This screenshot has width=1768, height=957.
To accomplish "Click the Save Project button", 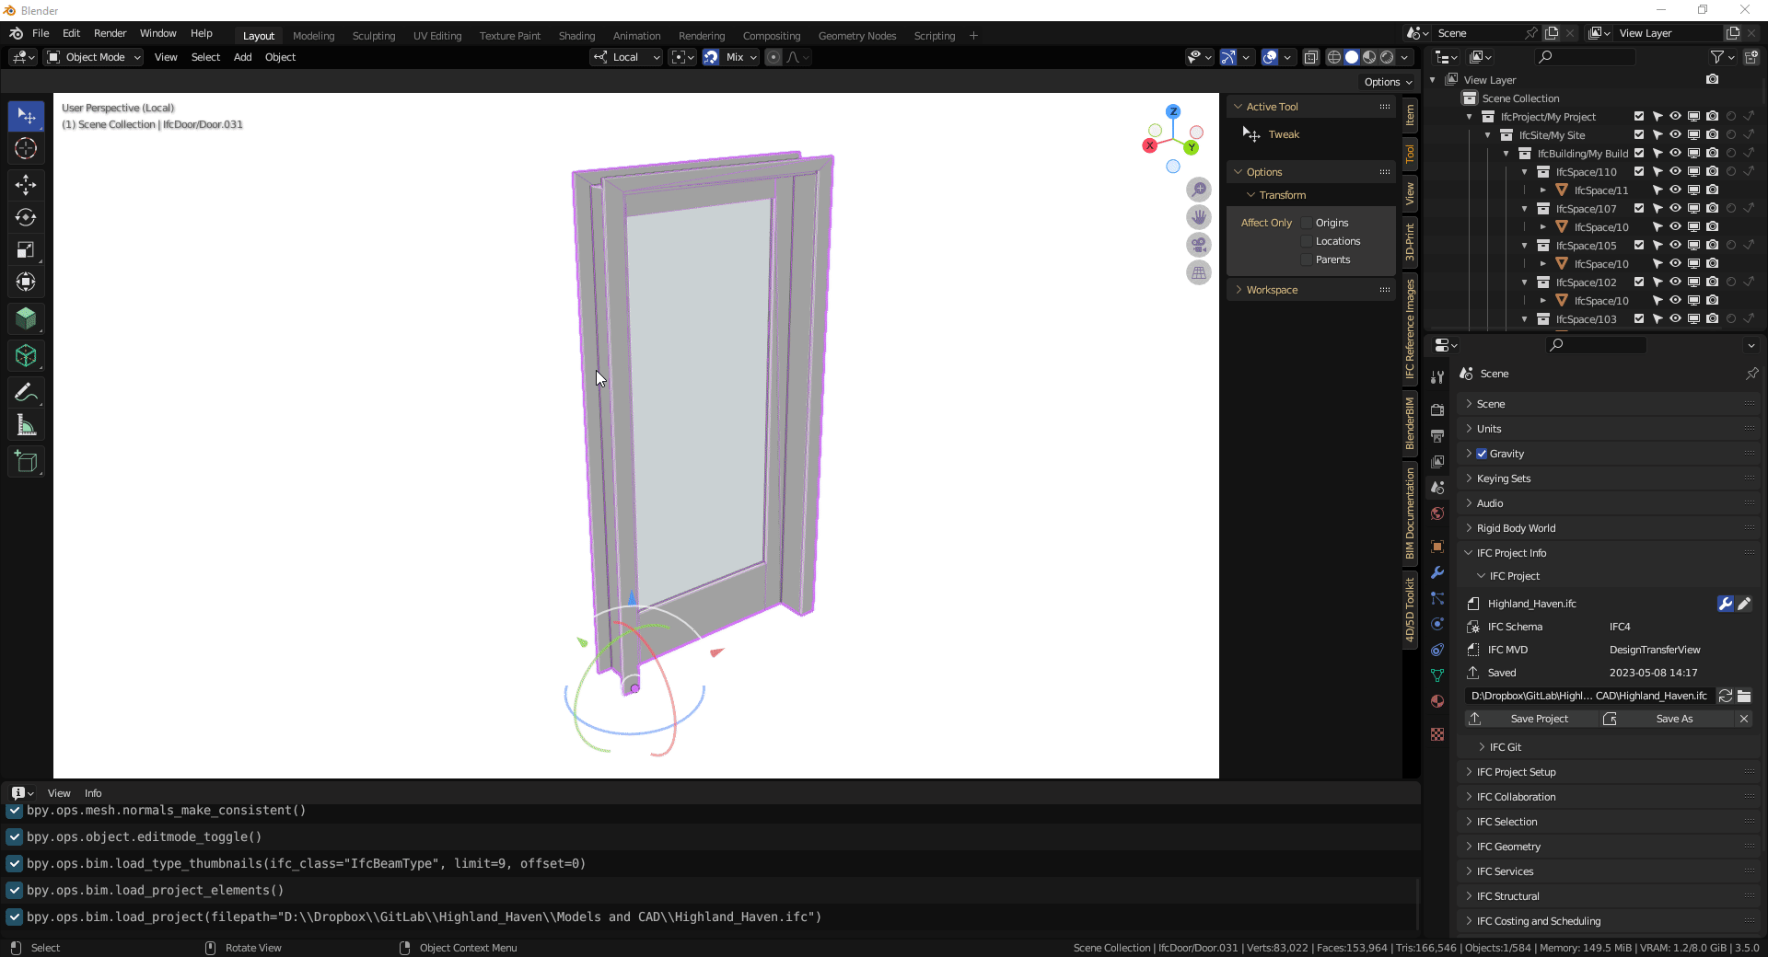I will coord(1541,719).
